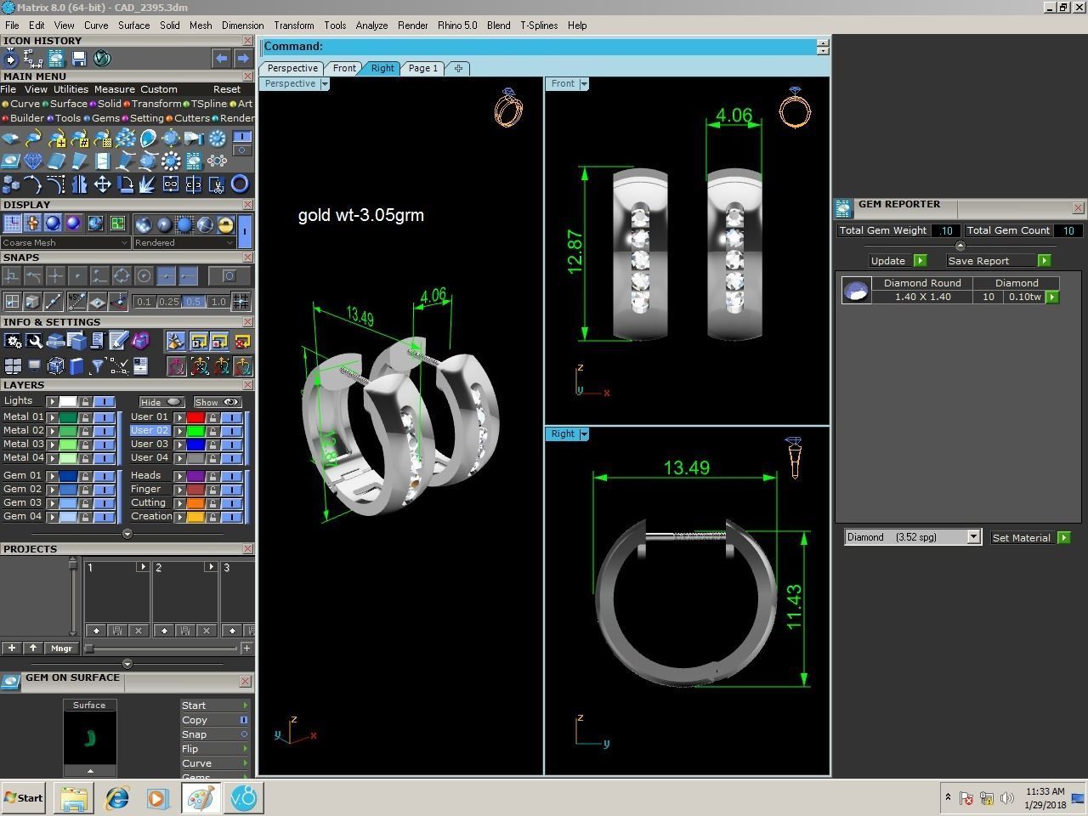Click the Mngr button in Projects
The height and width of the screenshot is (816, 1088).
pyautogui.click(x=61, y=649)
